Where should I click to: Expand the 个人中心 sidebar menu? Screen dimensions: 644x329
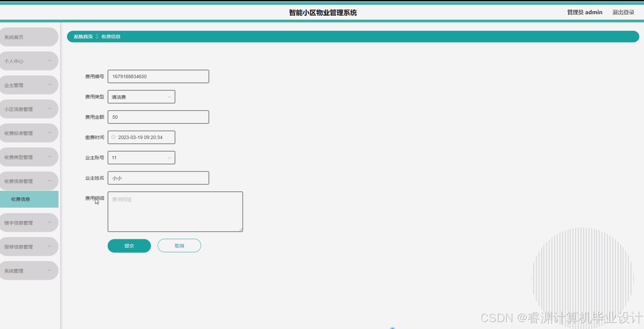coord(29,61)
